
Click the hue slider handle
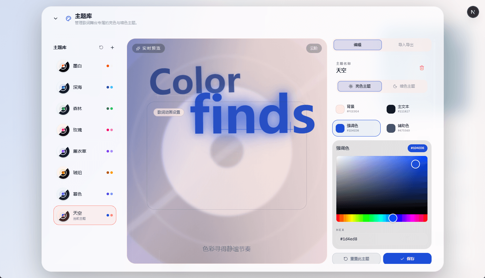click(x=393, y=218)
